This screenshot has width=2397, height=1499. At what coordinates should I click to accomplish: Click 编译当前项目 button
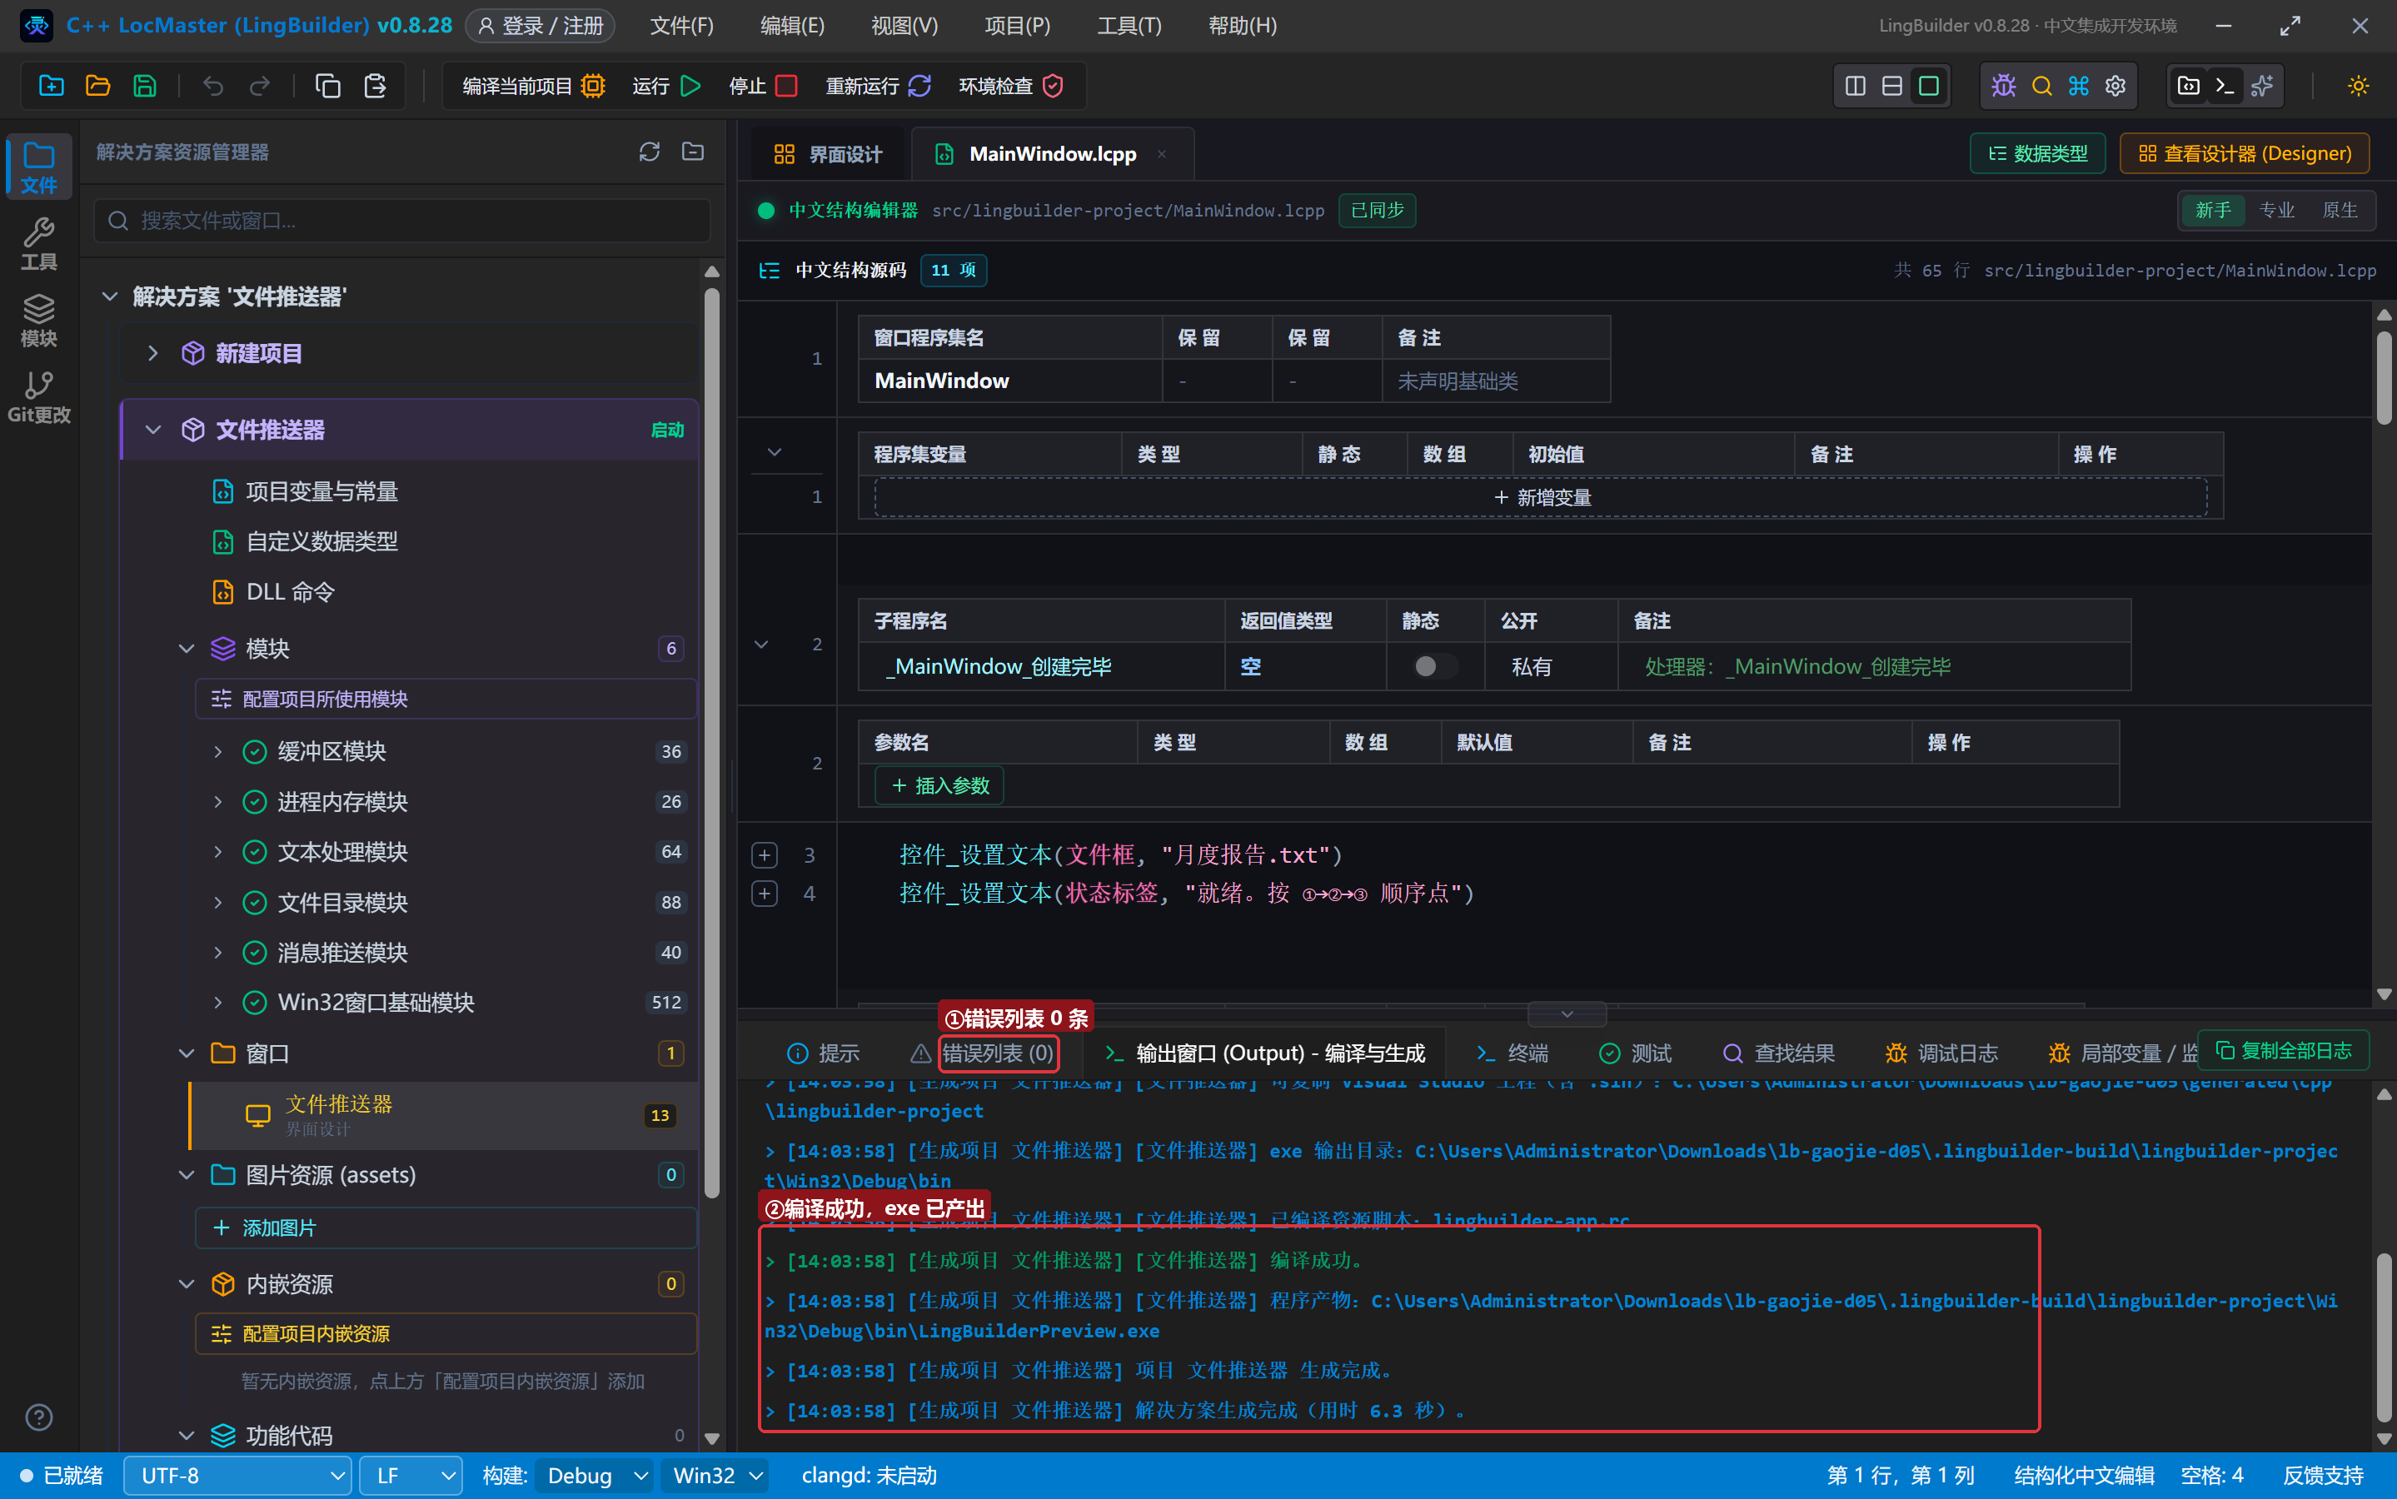[533, 87]
